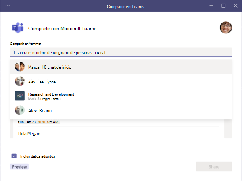Click the Hola Megan message text

pos(29,133)
